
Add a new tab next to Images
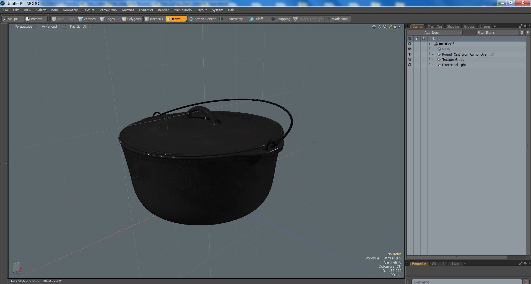494,26
